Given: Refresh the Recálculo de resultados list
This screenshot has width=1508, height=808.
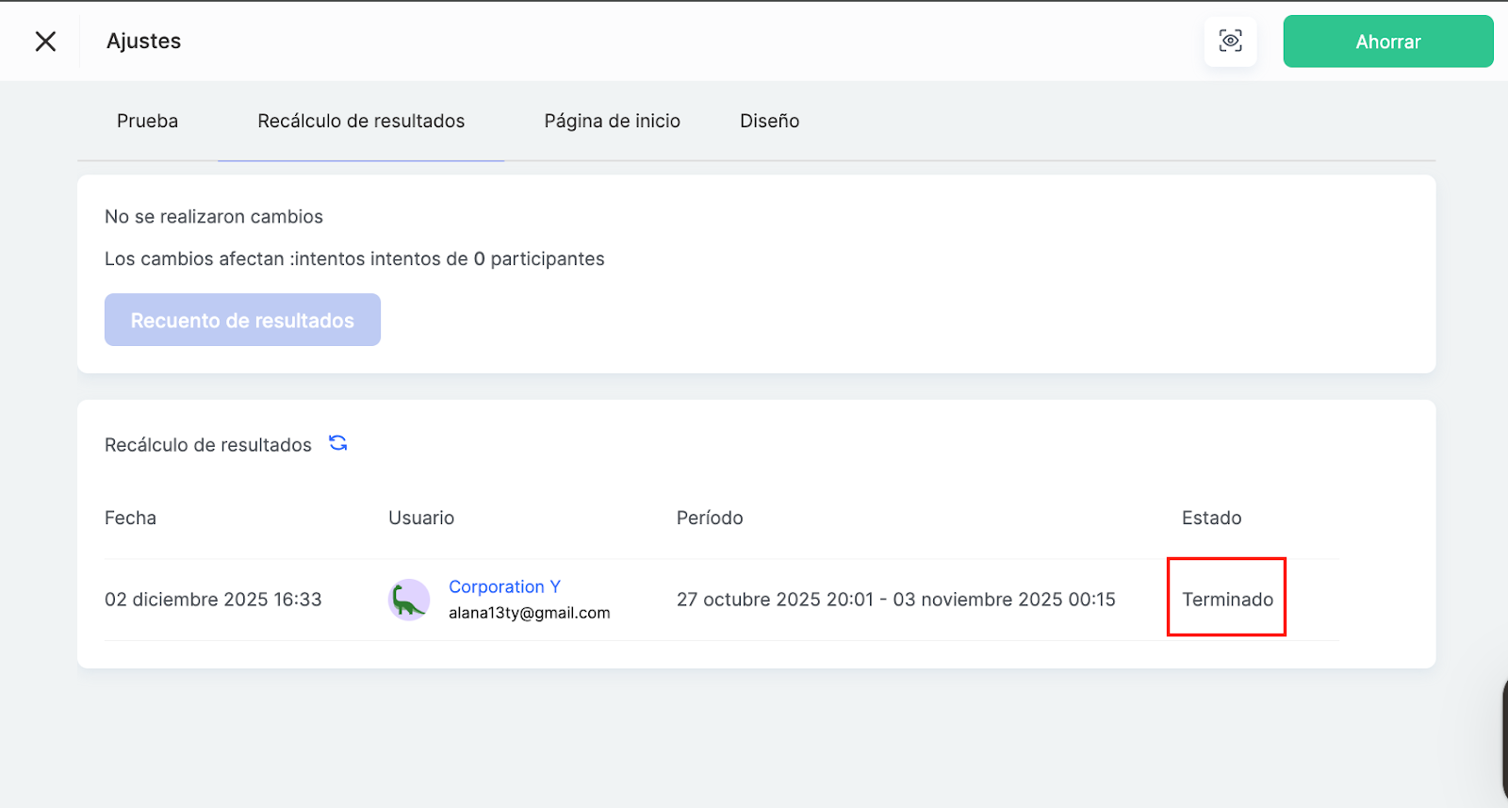Looking at the screenshot, I should click(x=338, y=443).
